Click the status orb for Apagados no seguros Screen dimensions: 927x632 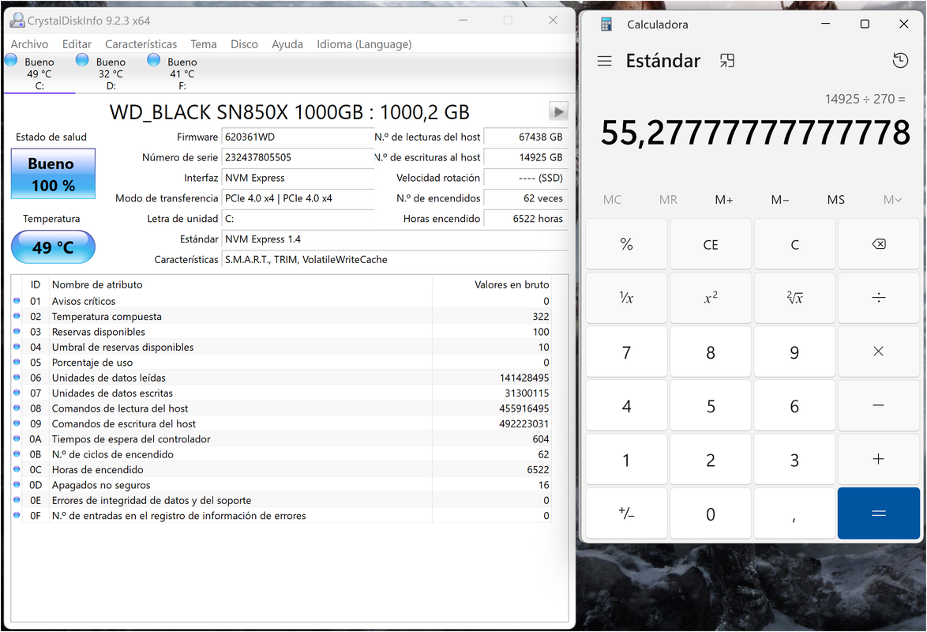tap(17, 484)
